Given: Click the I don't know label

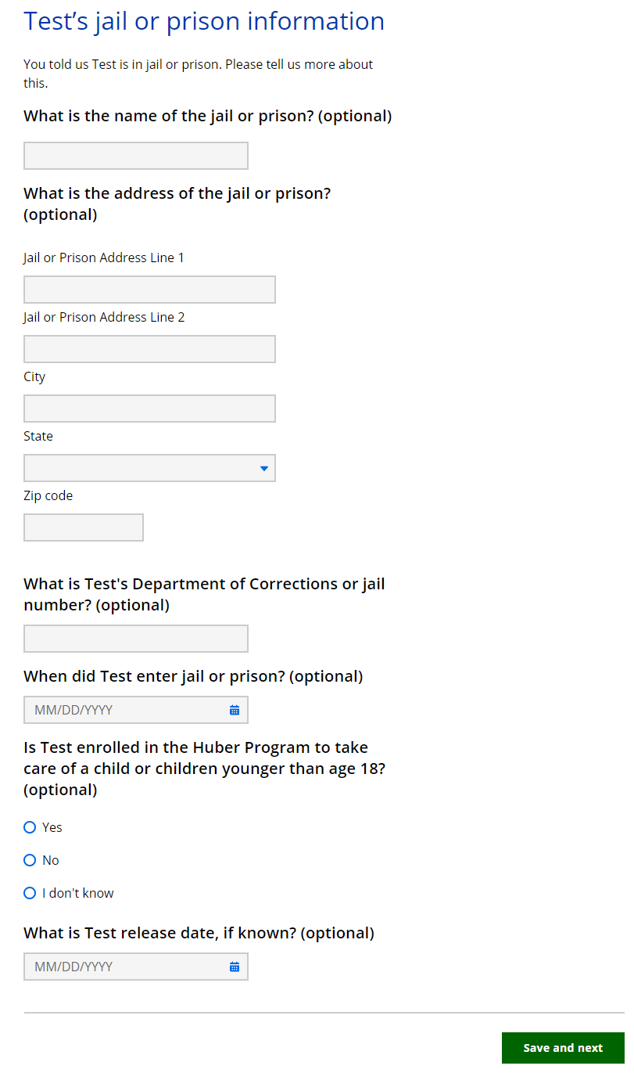Looking at the screenshot, I should pos(78,893).
